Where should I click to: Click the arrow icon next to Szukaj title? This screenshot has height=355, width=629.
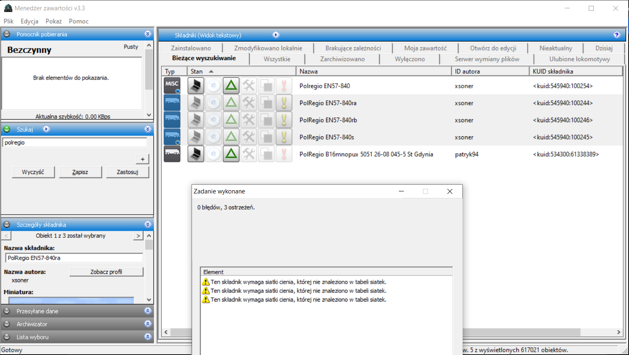coord(46,129)
